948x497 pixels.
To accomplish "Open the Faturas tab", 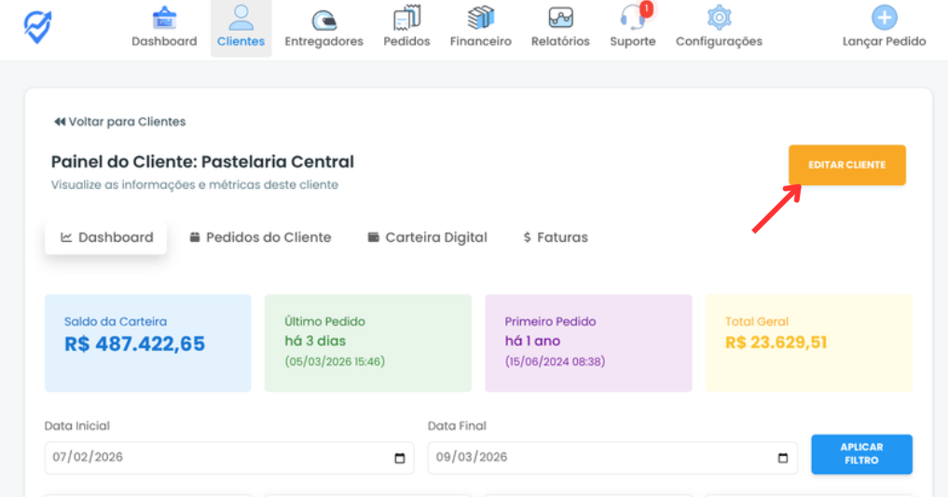I will [556, 237].
